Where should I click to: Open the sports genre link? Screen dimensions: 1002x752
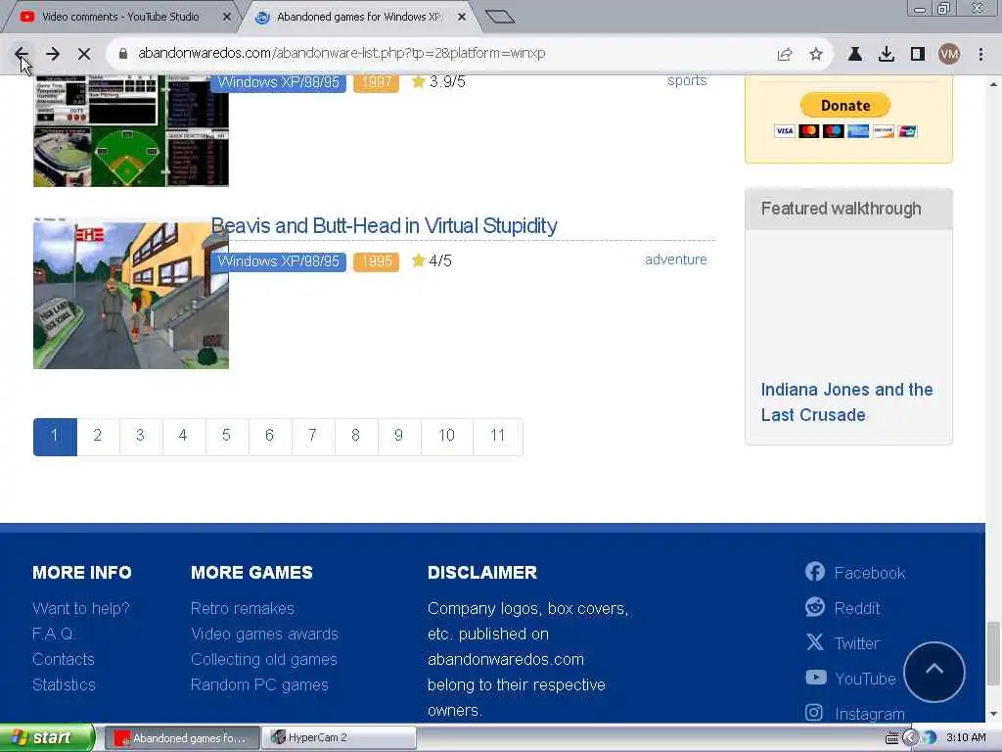[x=687, y=80]
